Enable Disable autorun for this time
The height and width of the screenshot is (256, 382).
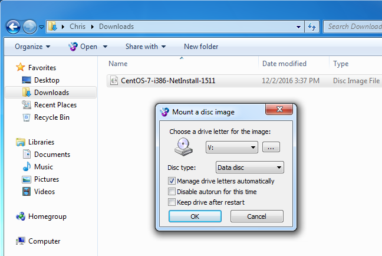click(x=172, y=192)
